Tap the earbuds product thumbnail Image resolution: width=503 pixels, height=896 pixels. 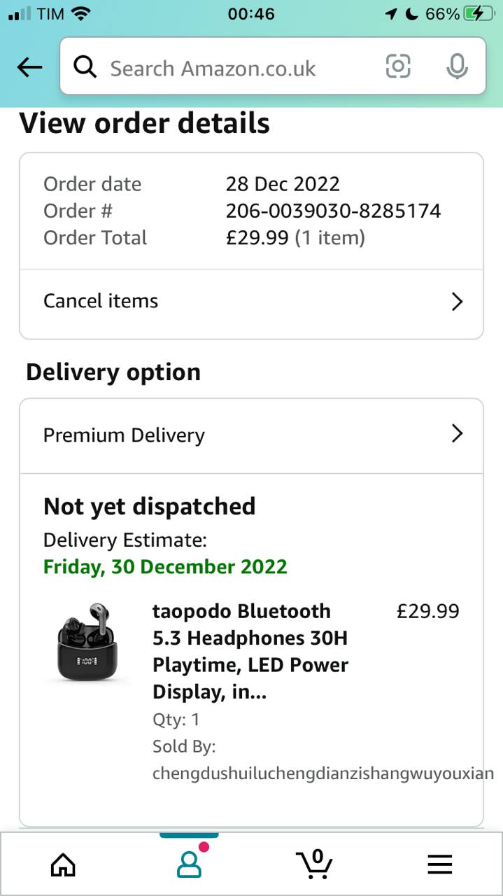87,643
